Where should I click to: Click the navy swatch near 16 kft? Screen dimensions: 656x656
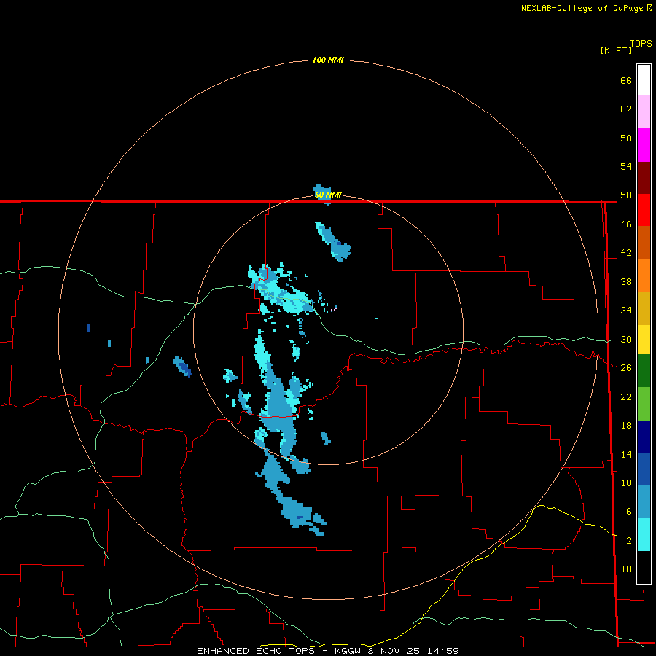tap(644, 437)
